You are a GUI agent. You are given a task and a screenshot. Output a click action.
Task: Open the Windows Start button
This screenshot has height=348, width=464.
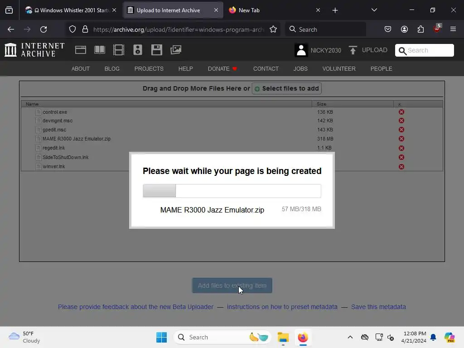[162, 337]
